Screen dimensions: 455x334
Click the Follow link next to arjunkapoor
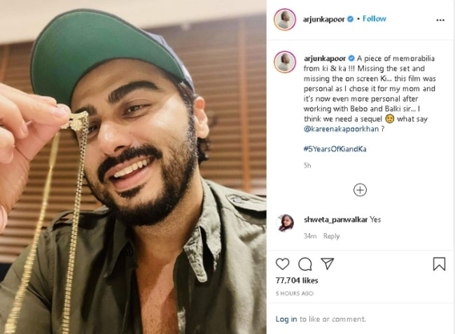[374, 19]
